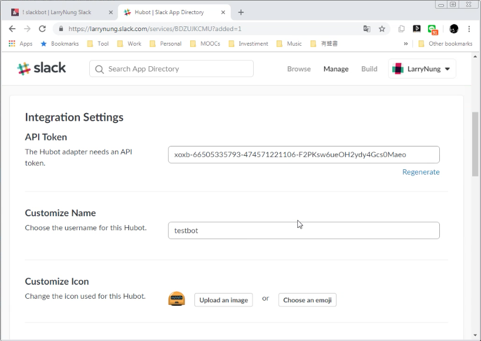Open a new browser tab
Image resolution: width=481 pixels, height=341 pixels.
241,12
